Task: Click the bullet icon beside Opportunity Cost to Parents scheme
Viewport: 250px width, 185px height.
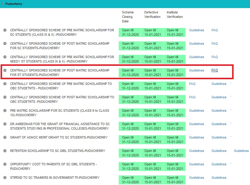Action: (5, 164)
